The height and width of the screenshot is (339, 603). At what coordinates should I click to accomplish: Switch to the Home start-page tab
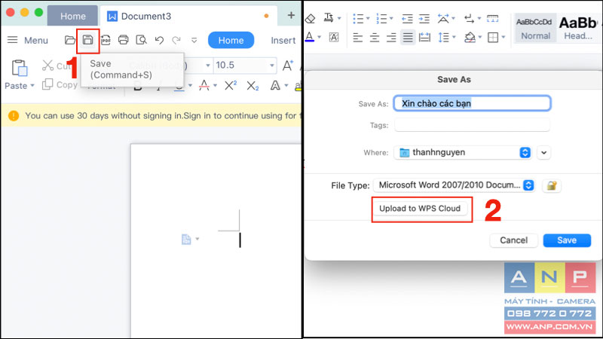(72, 16)
